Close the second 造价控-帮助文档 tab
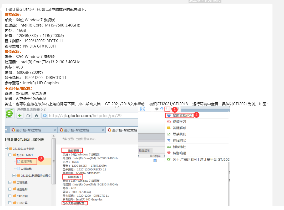The width and height of the screenshot is (284, 210). point(103,130)
